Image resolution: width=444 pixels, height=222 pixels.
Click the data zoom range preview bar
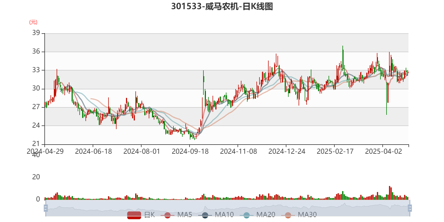pos(228,208)
